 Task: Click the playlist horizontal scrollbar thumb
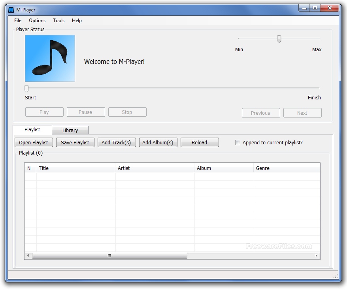[x=109, y=256]
